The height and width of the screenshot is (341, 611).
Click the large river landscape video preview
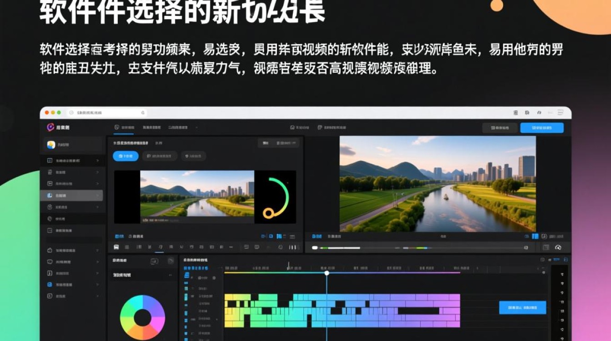[x=437, y=184]
